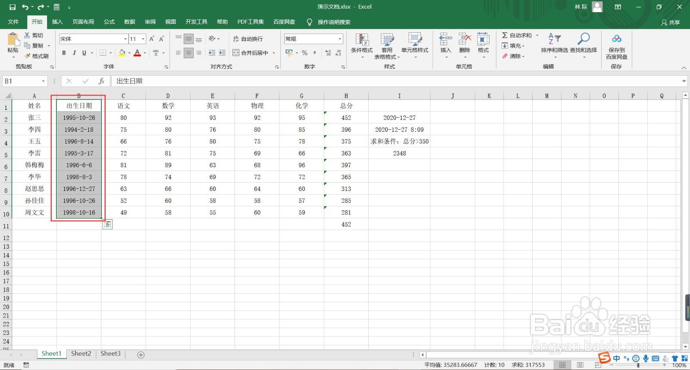Open the Merge & Center (合并后居中) dropdown arrow
Screen dimensions: 690x370
(x=273, y=53)
